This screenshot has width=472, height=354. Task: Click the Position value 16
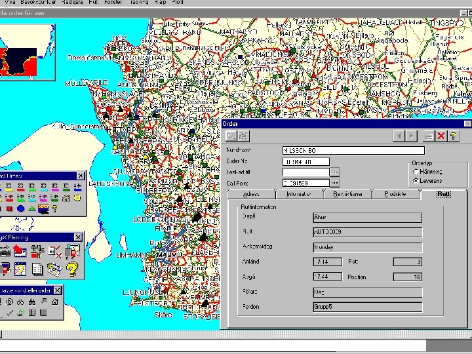pos(408,277)
